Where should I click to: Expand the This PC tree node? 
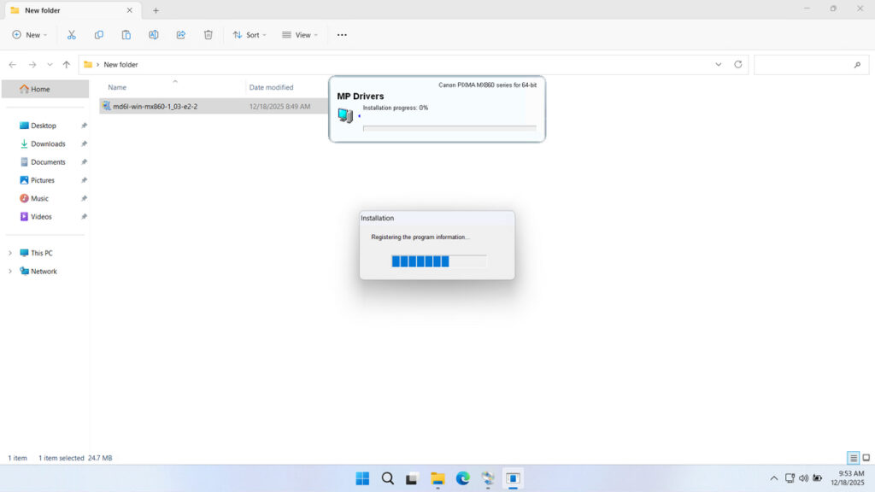[10, 253]
